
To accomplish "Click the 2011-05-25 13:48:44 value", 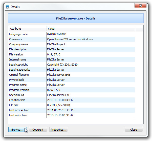I will pyautogui.click(x=60, y=110).
